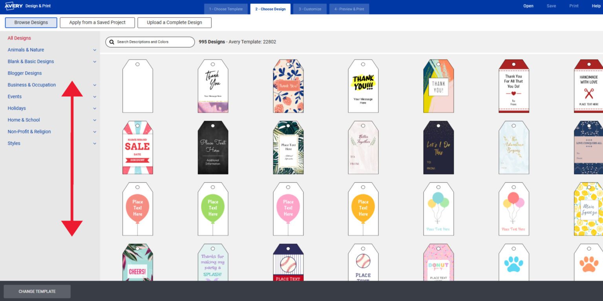Select the yellow THANK YOU!!! tag

[x=363, y=86]
